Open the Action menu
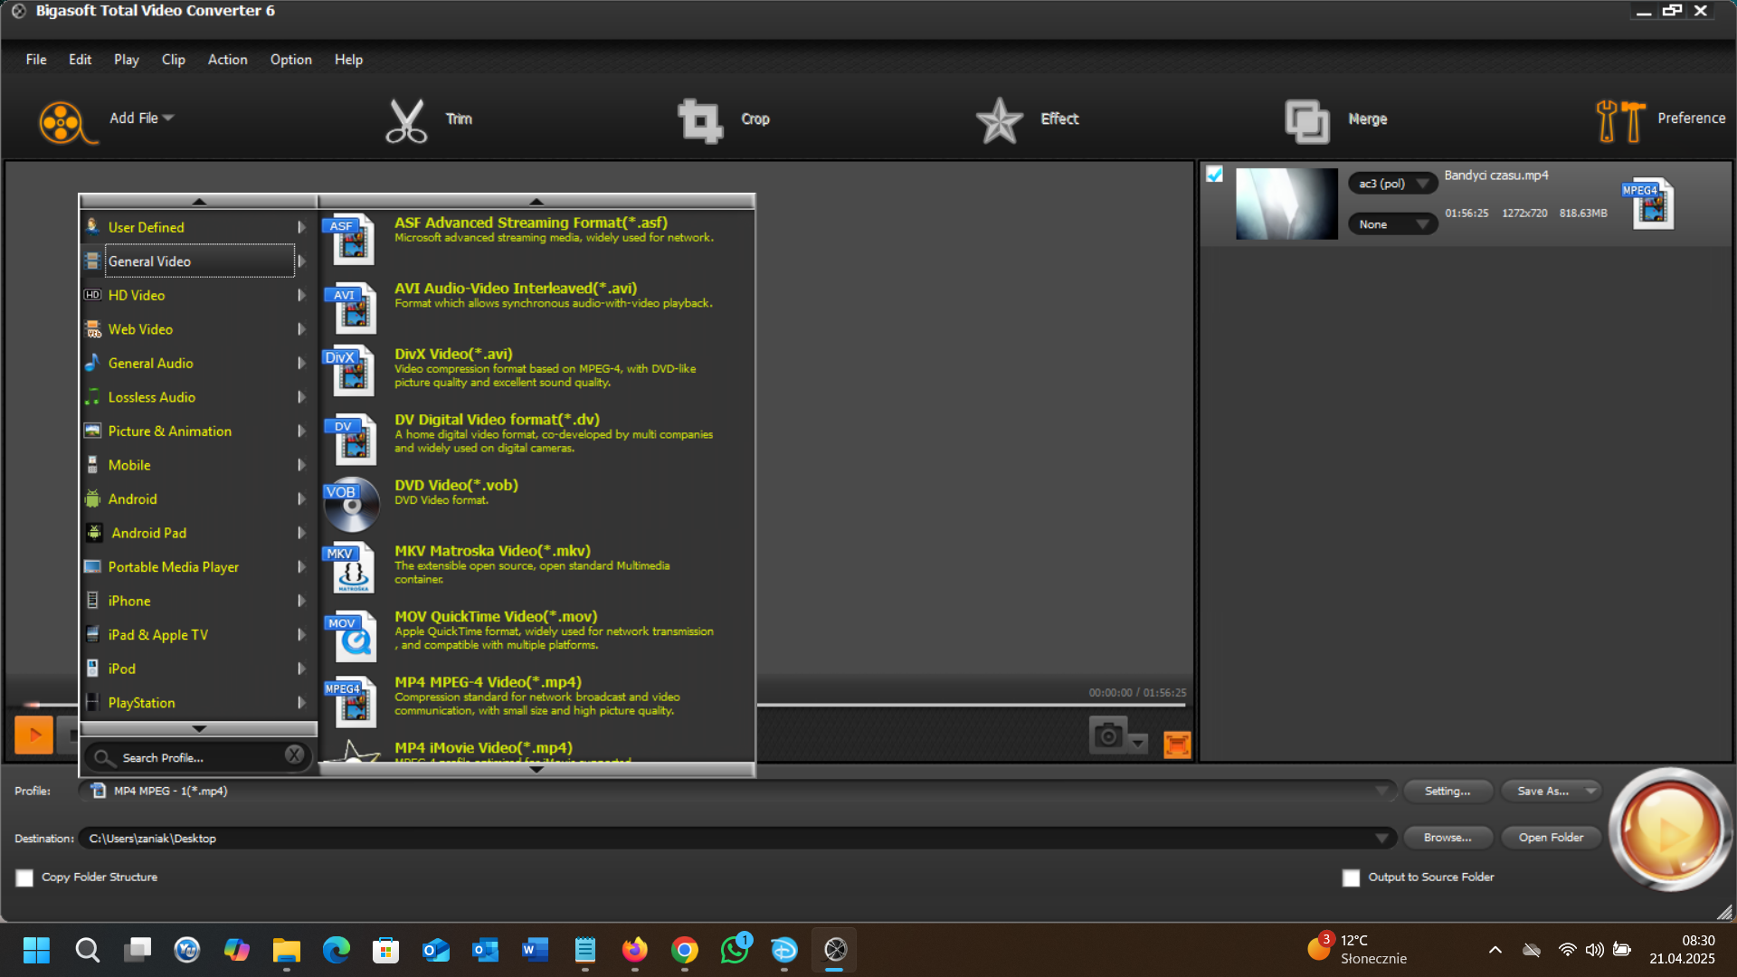The width and height of the screenshot is (1737, 977). 227,60
